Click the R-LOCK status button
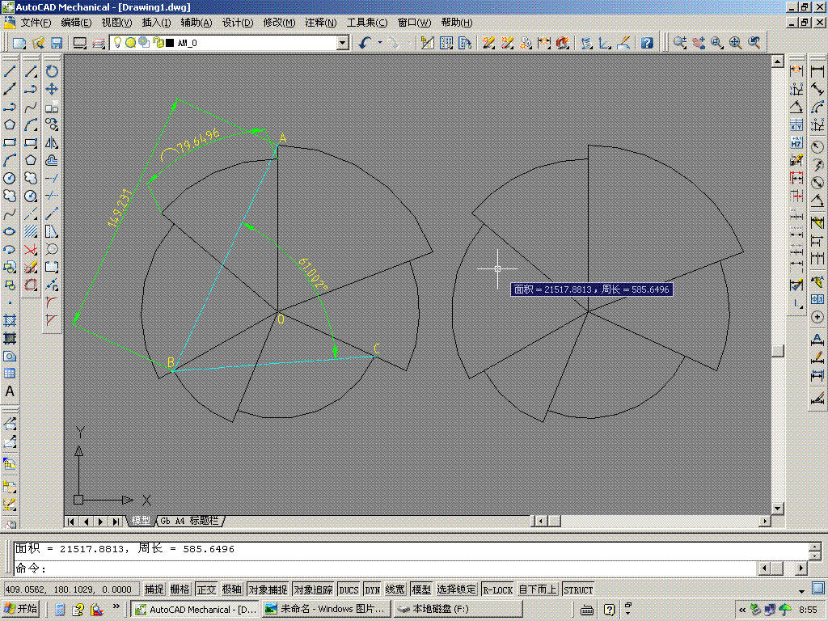The image size is (828, 621). click(497, 589)
